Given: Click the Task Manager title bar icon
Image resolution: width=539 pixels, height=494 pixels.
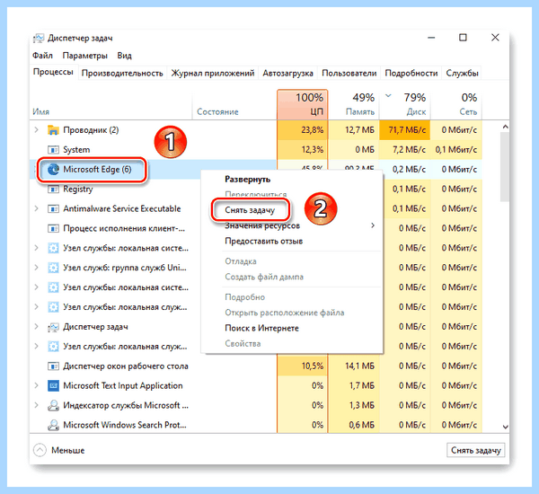Looking at the screenshot, I should (x=39, y=38).
